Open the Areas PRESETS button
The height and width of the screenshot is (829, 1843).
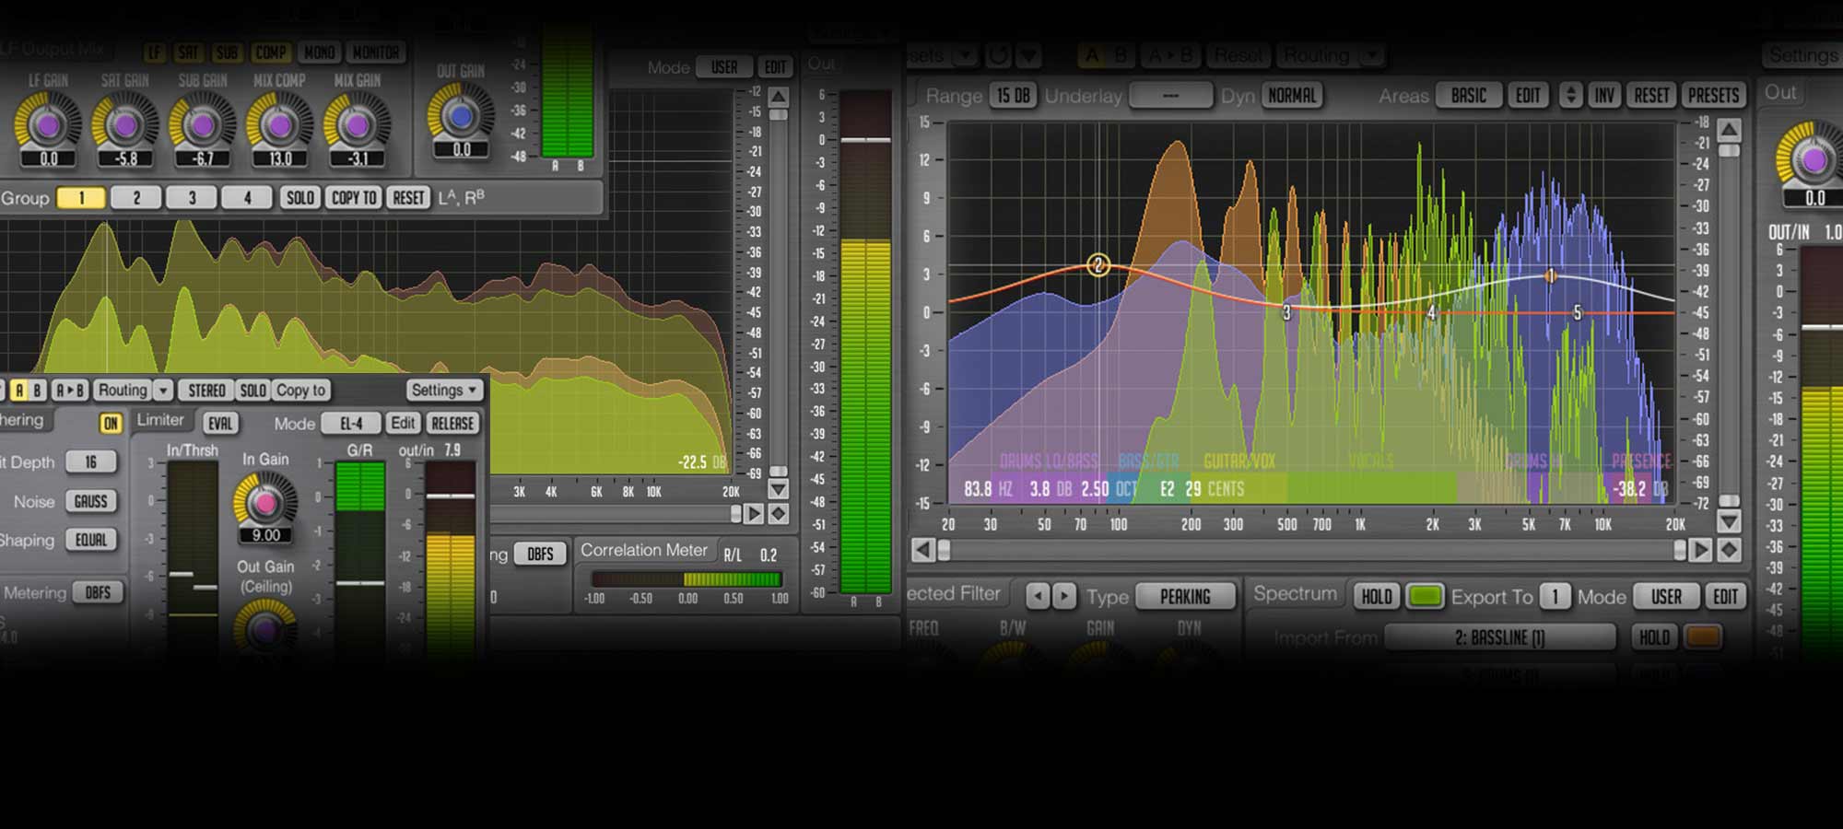click(x=1712, y=95)
